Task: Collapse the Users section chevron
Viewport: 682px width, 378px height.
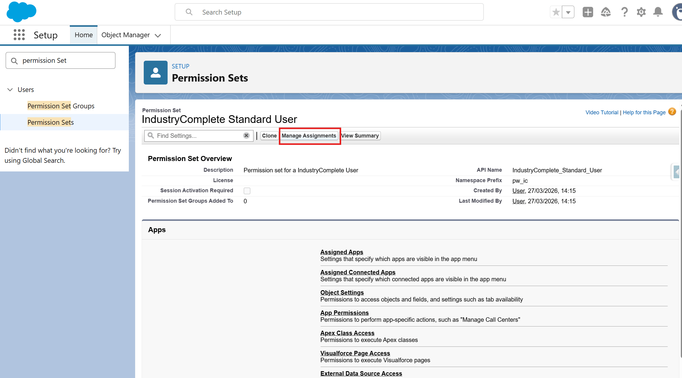Action: (10, 90)
